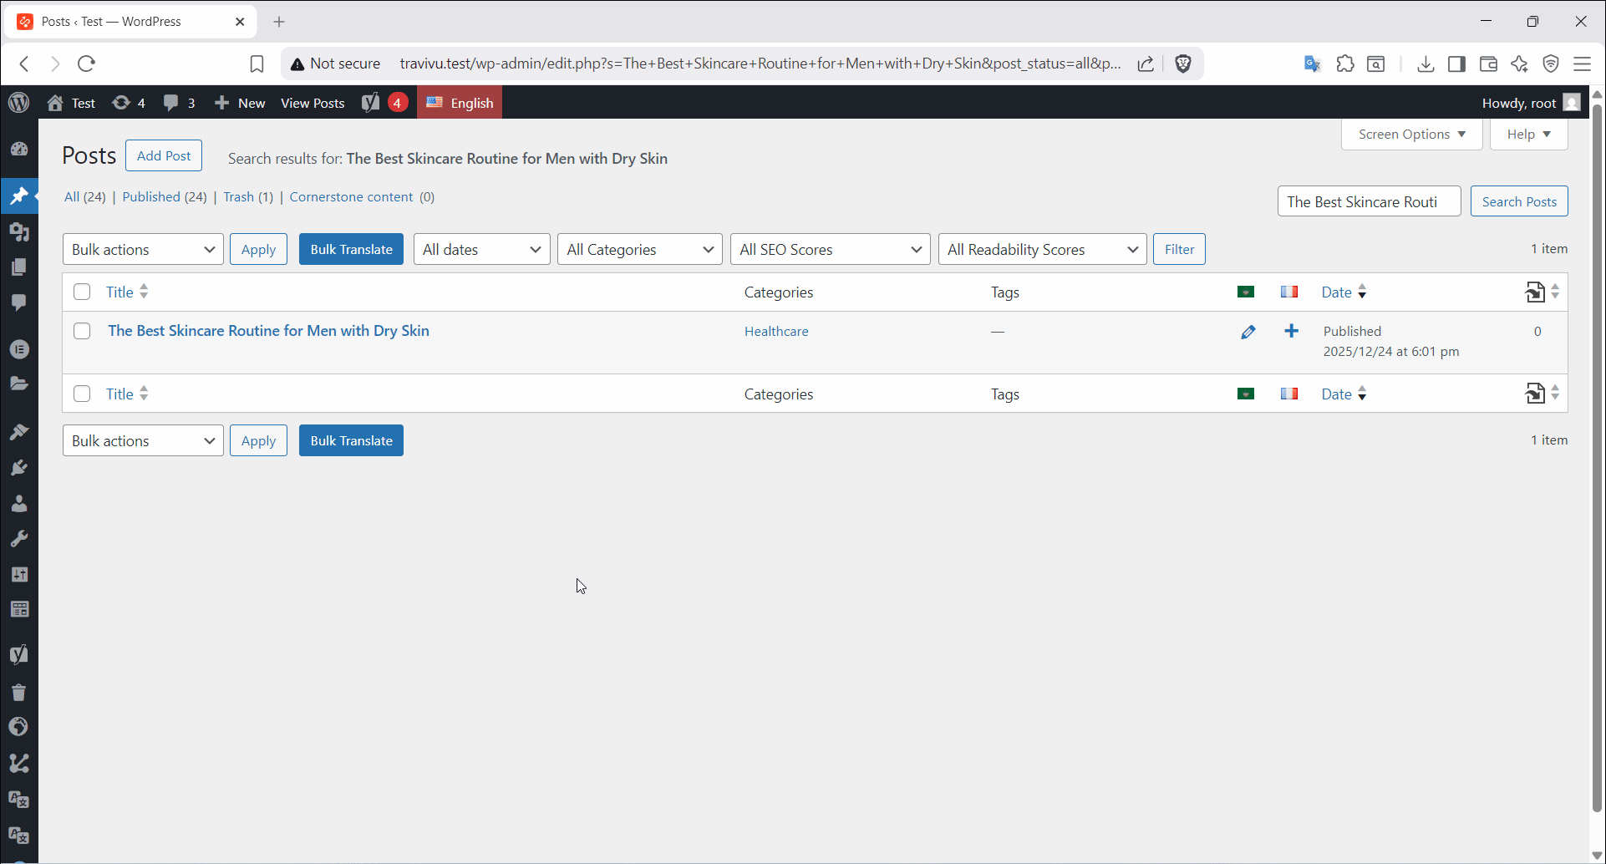Click the plus add French translation icon
Screen dimensions: 1606x864
pyautogui.click(x=1291, y=332)
